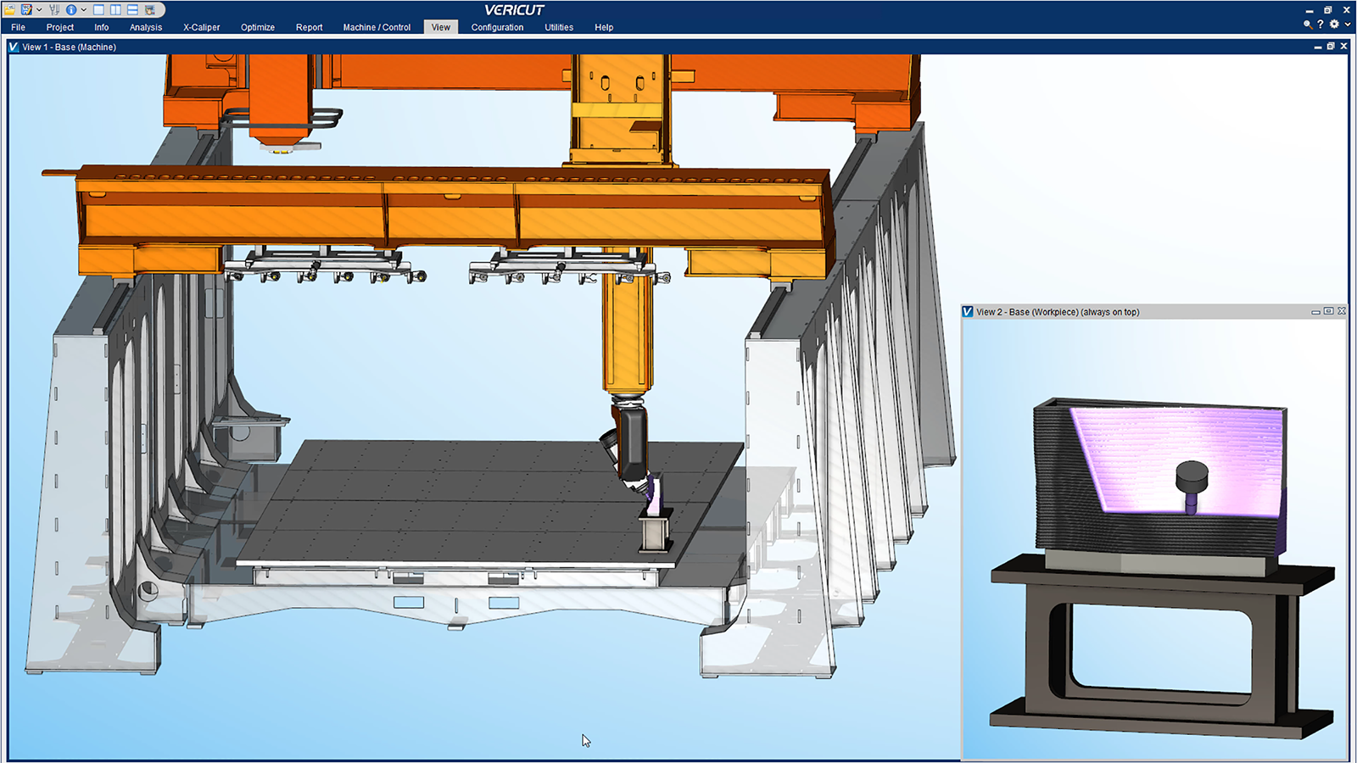Open the Machine / Control menu
This screenshot has height=763, width=1357.
(x=377, y=27)
